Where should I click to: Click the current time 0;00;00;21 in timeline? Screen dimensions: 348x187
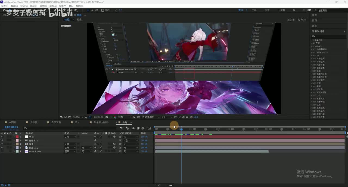point(11,127)
